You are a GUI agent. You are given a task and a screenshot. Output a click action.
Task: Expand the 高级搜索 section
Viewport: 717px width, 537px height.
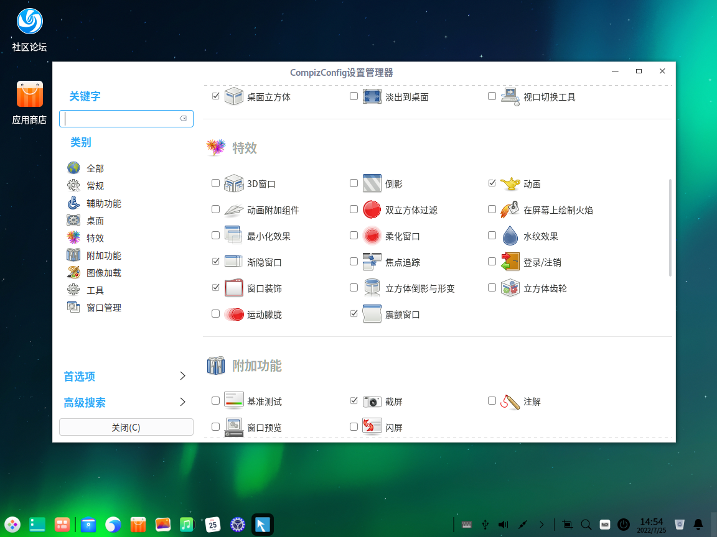pyautogui.click(x=125, y=403)
